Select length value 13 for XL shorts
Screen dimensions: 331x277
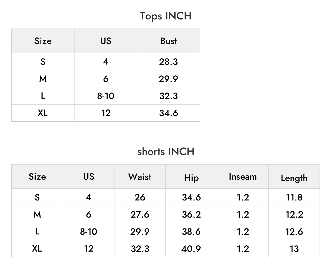click(294, 249)
